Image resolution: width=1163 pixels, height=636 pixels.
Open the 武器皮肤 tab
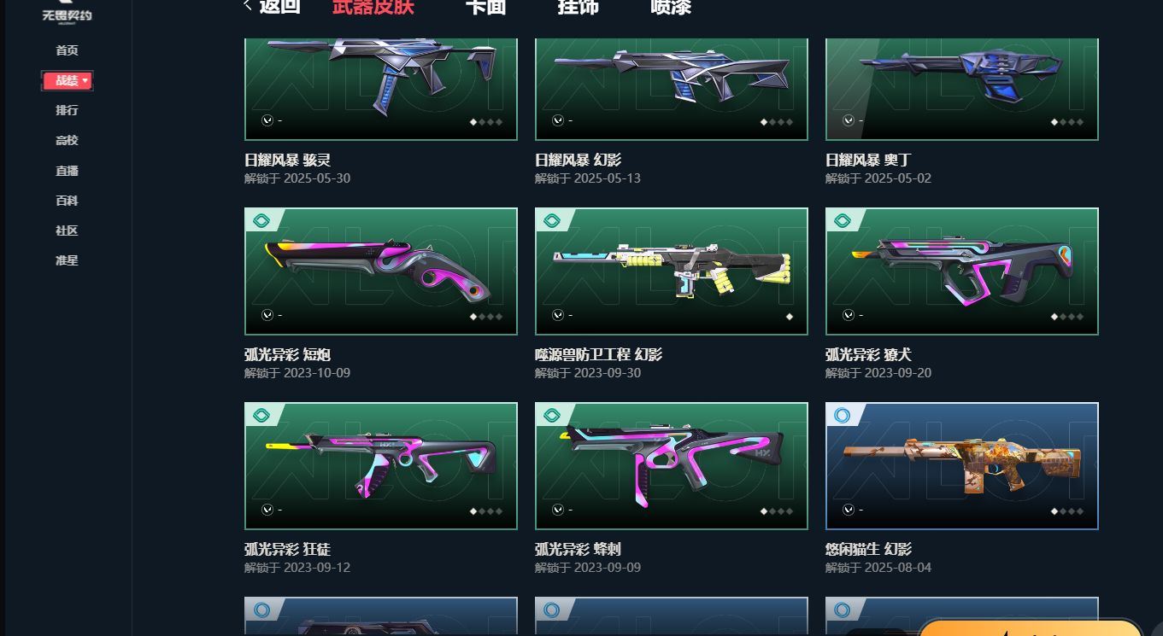[x=373, y=7]
